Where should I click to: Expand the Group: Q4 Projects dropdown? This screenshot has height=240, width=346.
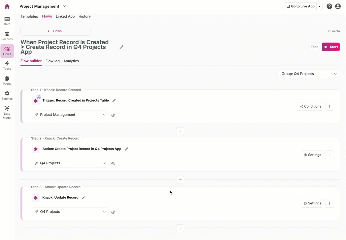(x=309, y=74)
